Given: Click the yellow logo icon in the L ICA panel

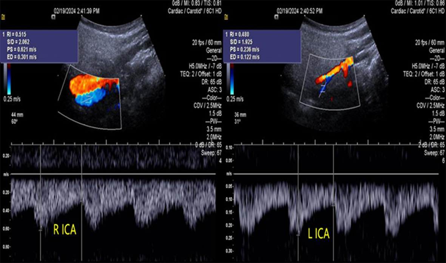Looking at the screenshot, I should pyautogui.click(x=225, y=15).
